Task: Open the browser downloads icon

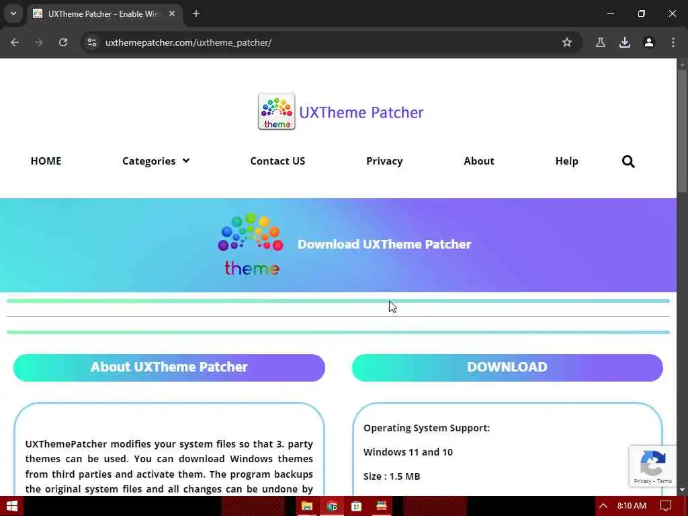Action: (x=625, y=42)
